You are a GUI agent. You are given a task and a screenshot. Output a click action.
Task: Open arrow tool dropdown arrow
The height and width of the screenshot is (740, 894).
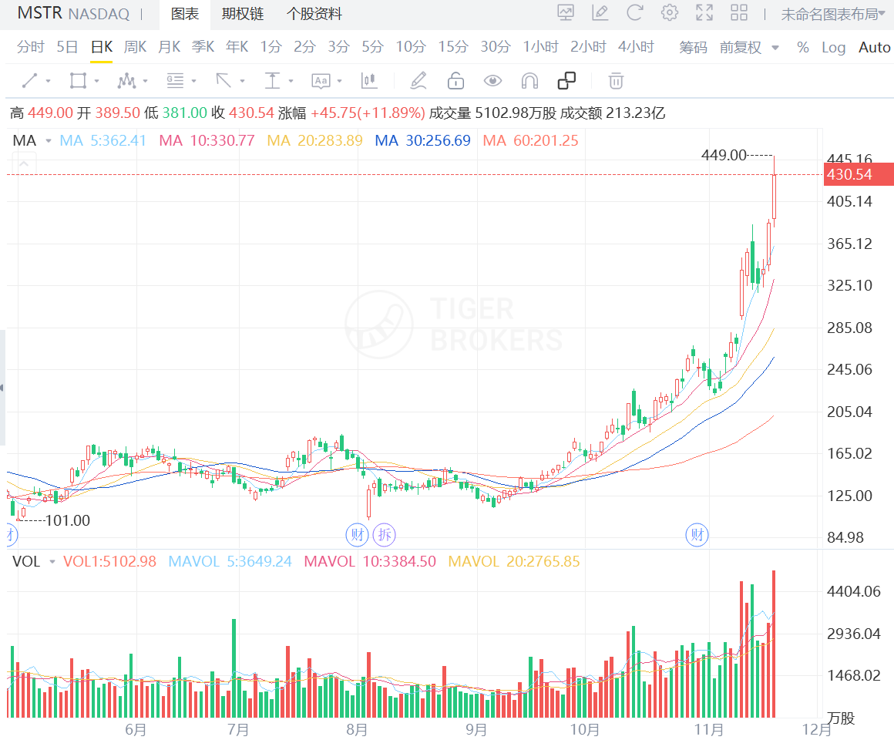(x=242, y=81)
